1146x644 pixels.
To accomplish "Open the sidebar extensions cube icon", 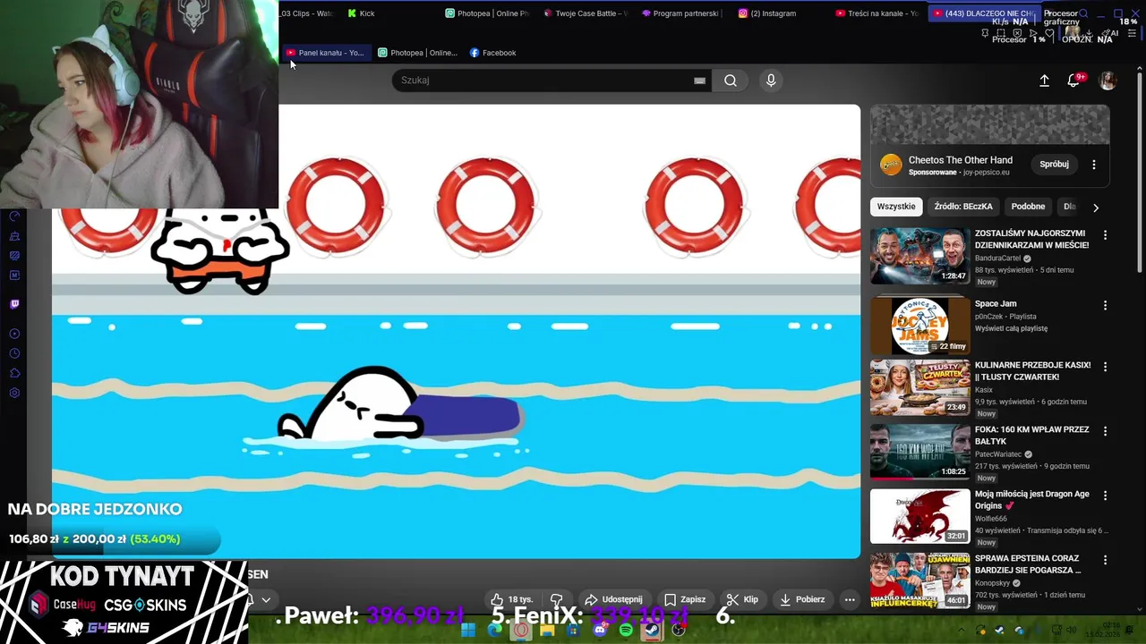I will point(14,373).
